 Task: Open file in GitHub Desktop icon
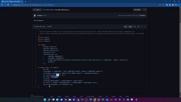[x=135, y=27]
